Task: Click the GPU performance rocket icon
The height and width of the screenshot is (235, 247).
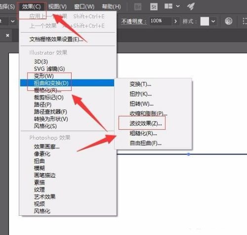Action: 191,6
